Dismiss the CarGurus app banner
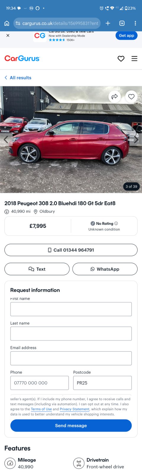 [x=8, y=35]
